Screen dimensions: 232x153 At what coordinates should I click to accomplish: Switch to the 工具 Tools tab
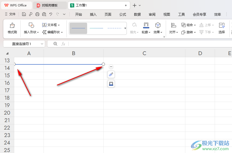coord(181,14)
